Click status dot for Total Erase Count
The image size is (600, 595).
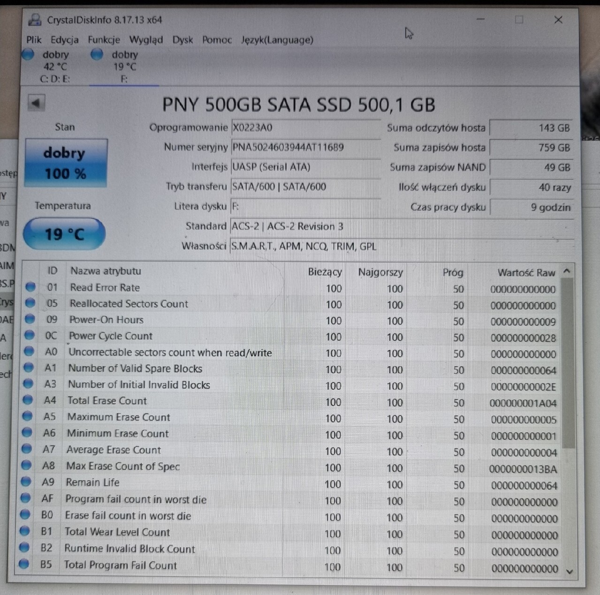coord(28,400)
